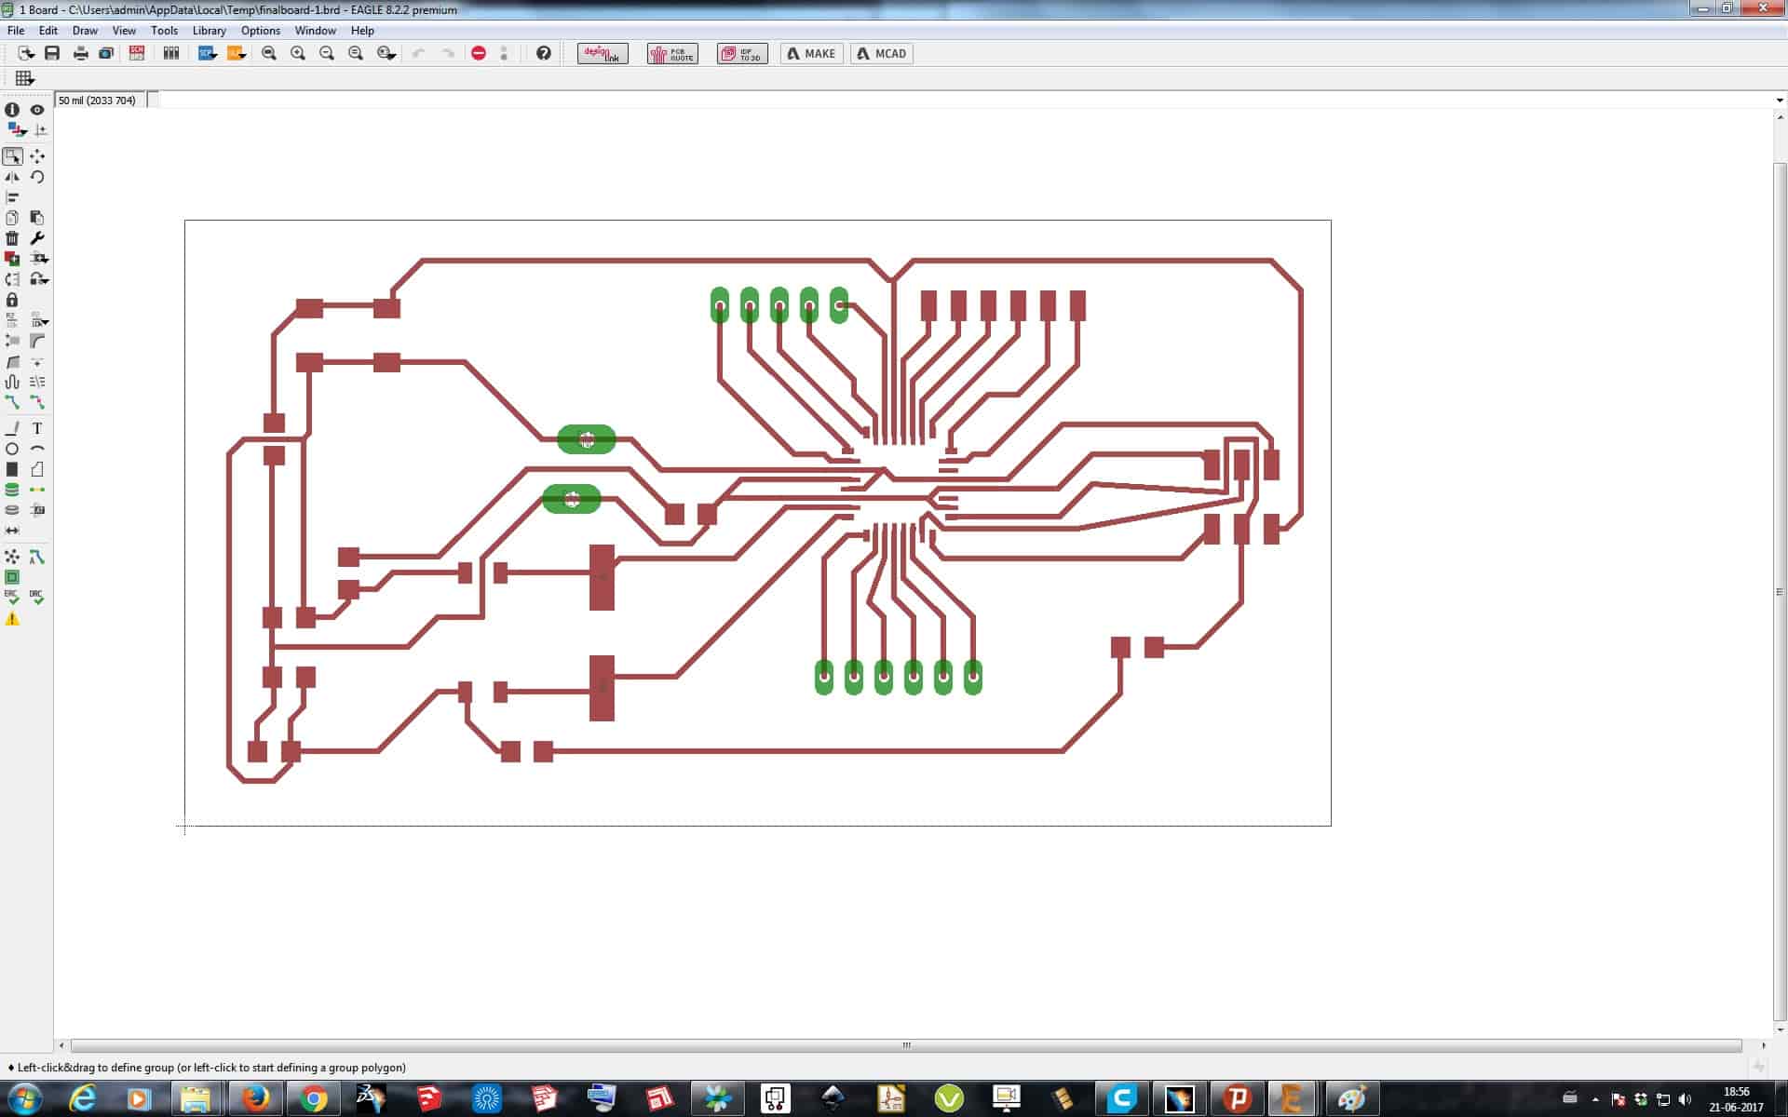Screen dimensions: 1788x1117
Task: Toggle the active Group selection tool
Action: pyautogui.click(x=12, y=156)
